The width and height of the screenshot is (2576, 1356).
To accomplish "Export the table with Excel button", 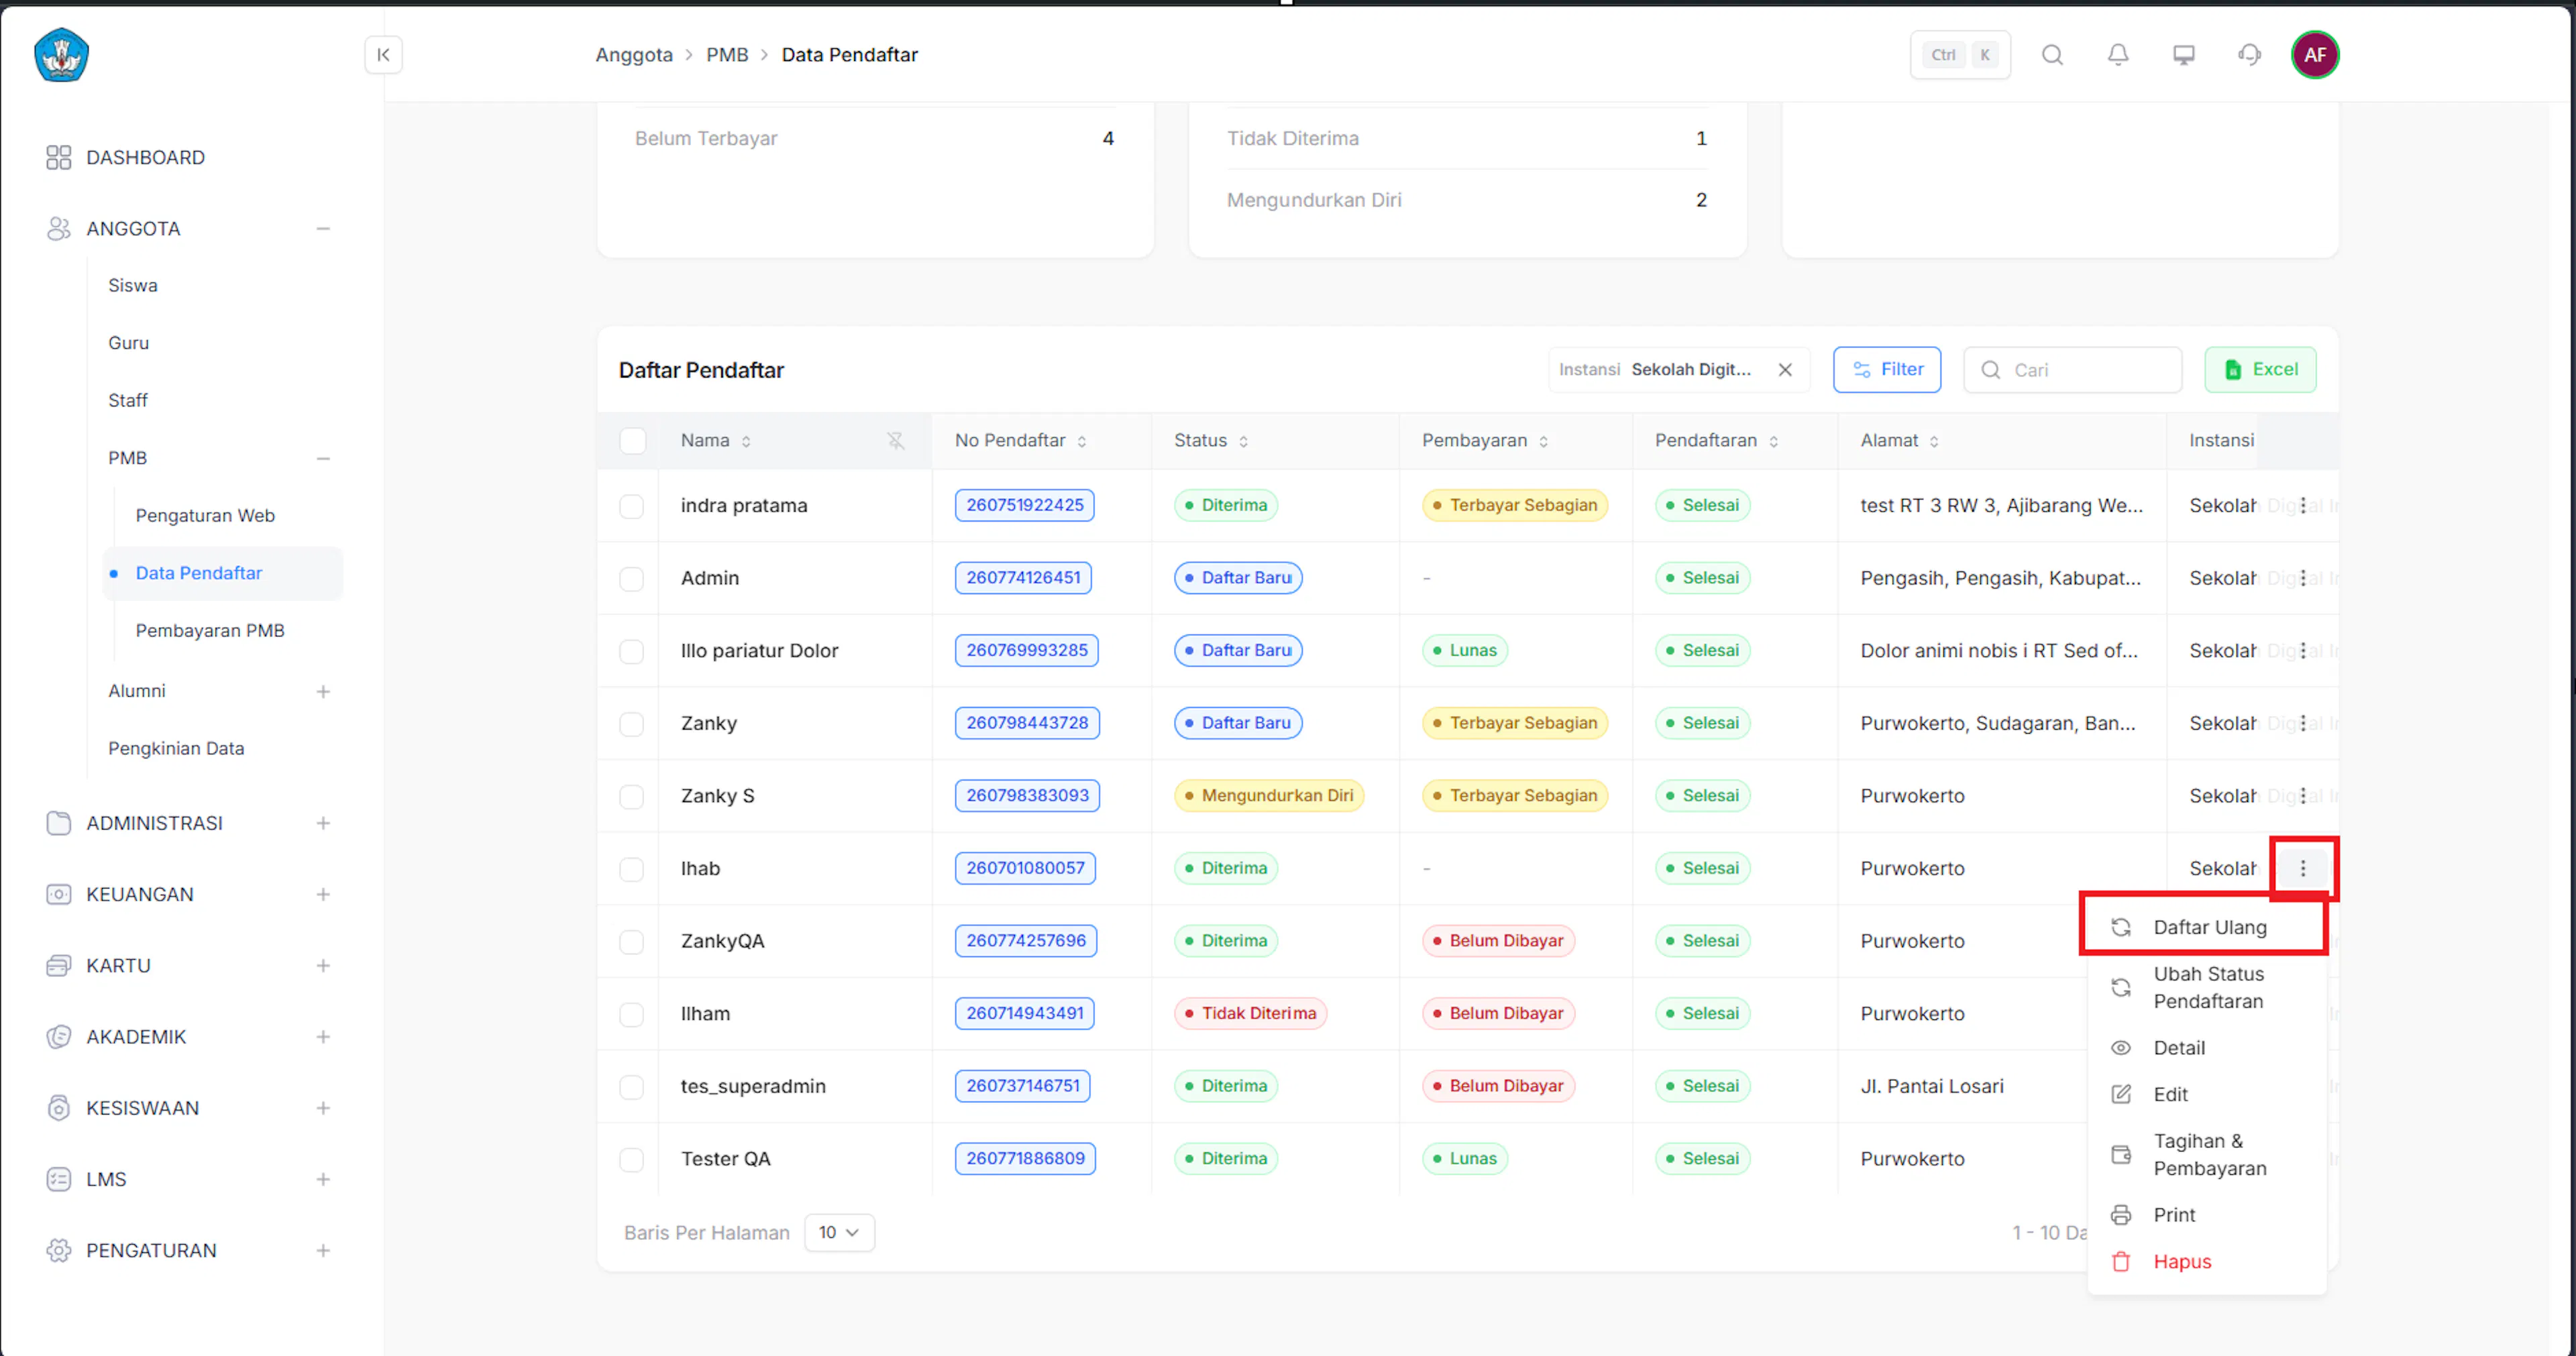I will tap(2260, 370).
